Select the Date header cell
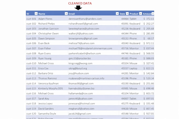The image size is (179, 119). point(122,14)
